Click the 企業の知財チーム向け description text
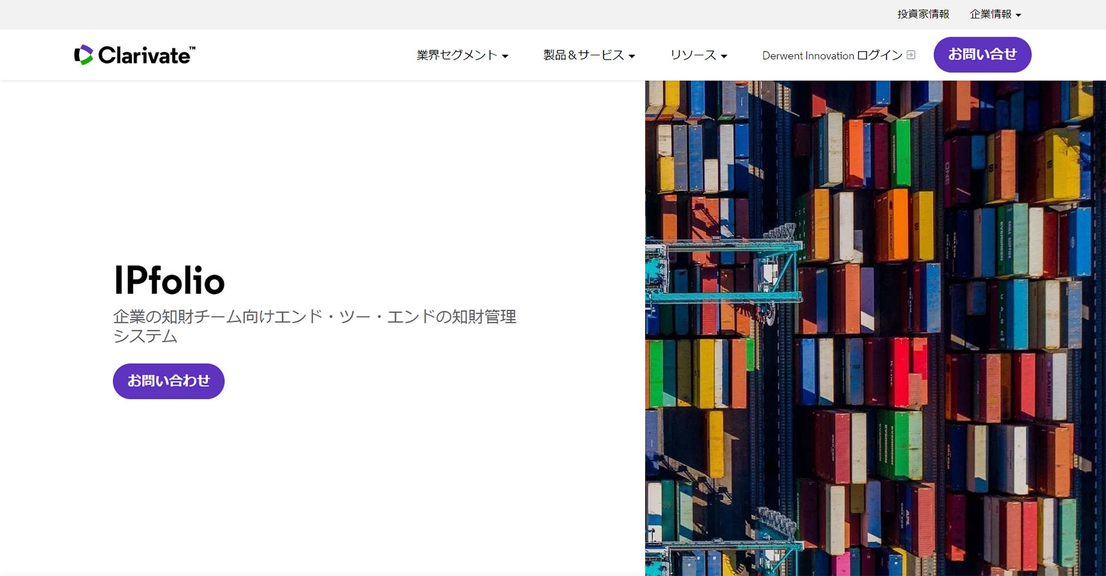Image resolution: width=1106 pixels, height=576 pixels. pos(315,326)
